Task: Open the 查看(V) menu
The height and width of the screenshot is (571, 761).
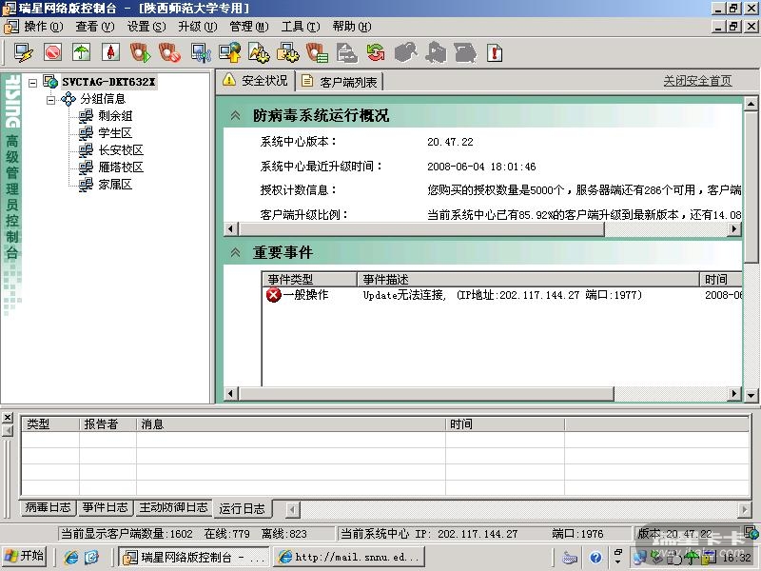Action: click(95, 27)
